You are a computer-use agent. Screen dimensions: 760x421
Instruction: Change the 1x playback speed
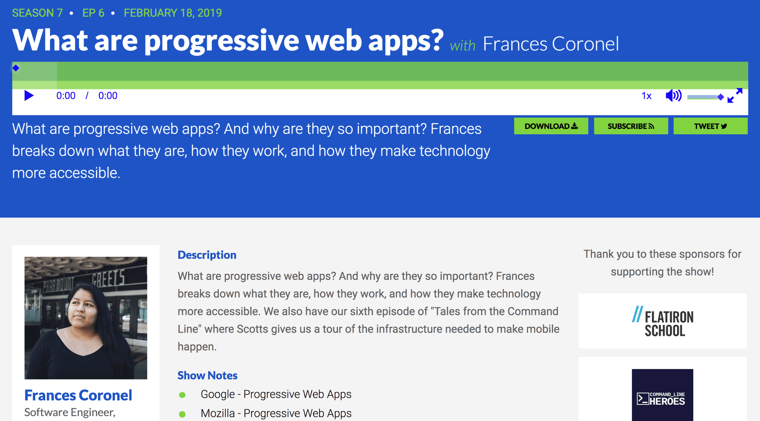point(646,96)
